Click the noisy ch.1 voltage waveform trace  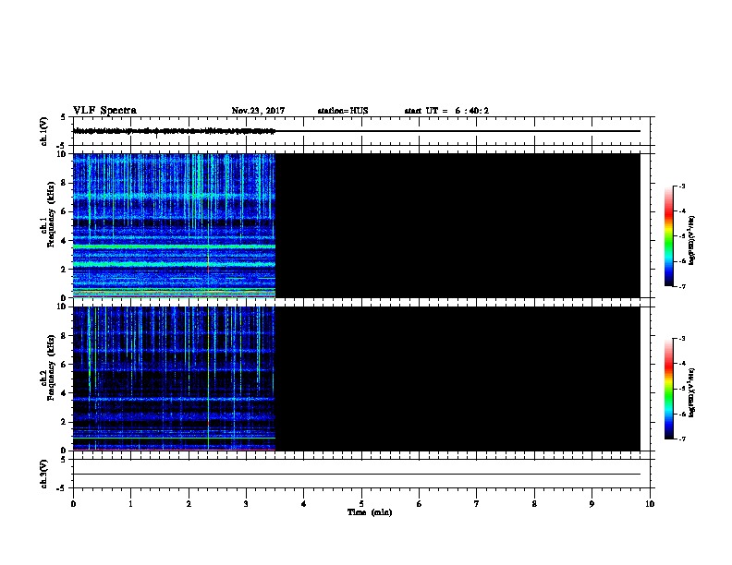tap(174, 131)
